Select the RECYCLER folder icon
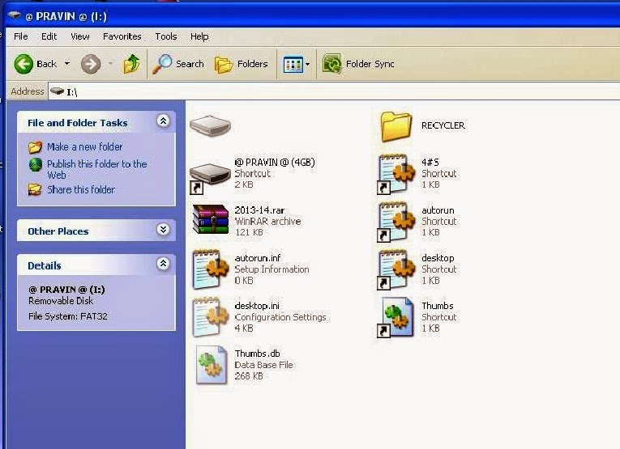The height and width of the screenshot is (449, 620). tap(396, 126)
